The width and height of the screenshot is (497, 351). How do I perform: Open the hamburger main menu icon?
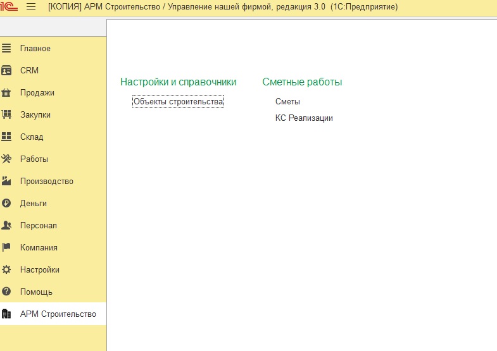pos(31,6)
